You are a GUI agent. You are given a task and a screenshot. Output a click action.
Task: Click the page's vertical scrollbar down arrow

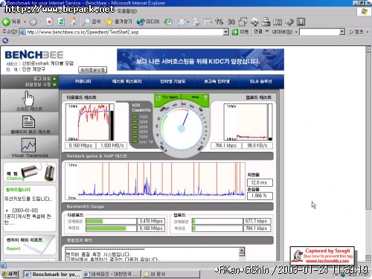[368, 258]
